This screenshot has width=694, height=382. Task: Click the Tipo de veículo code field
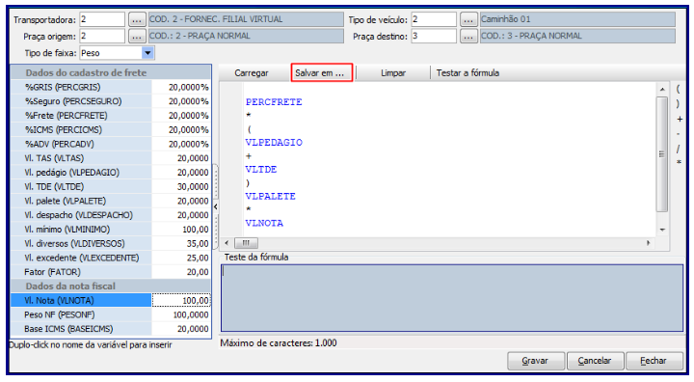(x=434, y=19)
